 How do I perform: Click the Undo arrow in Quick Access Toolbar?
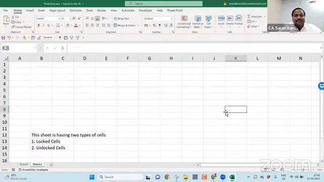(9, 38)
